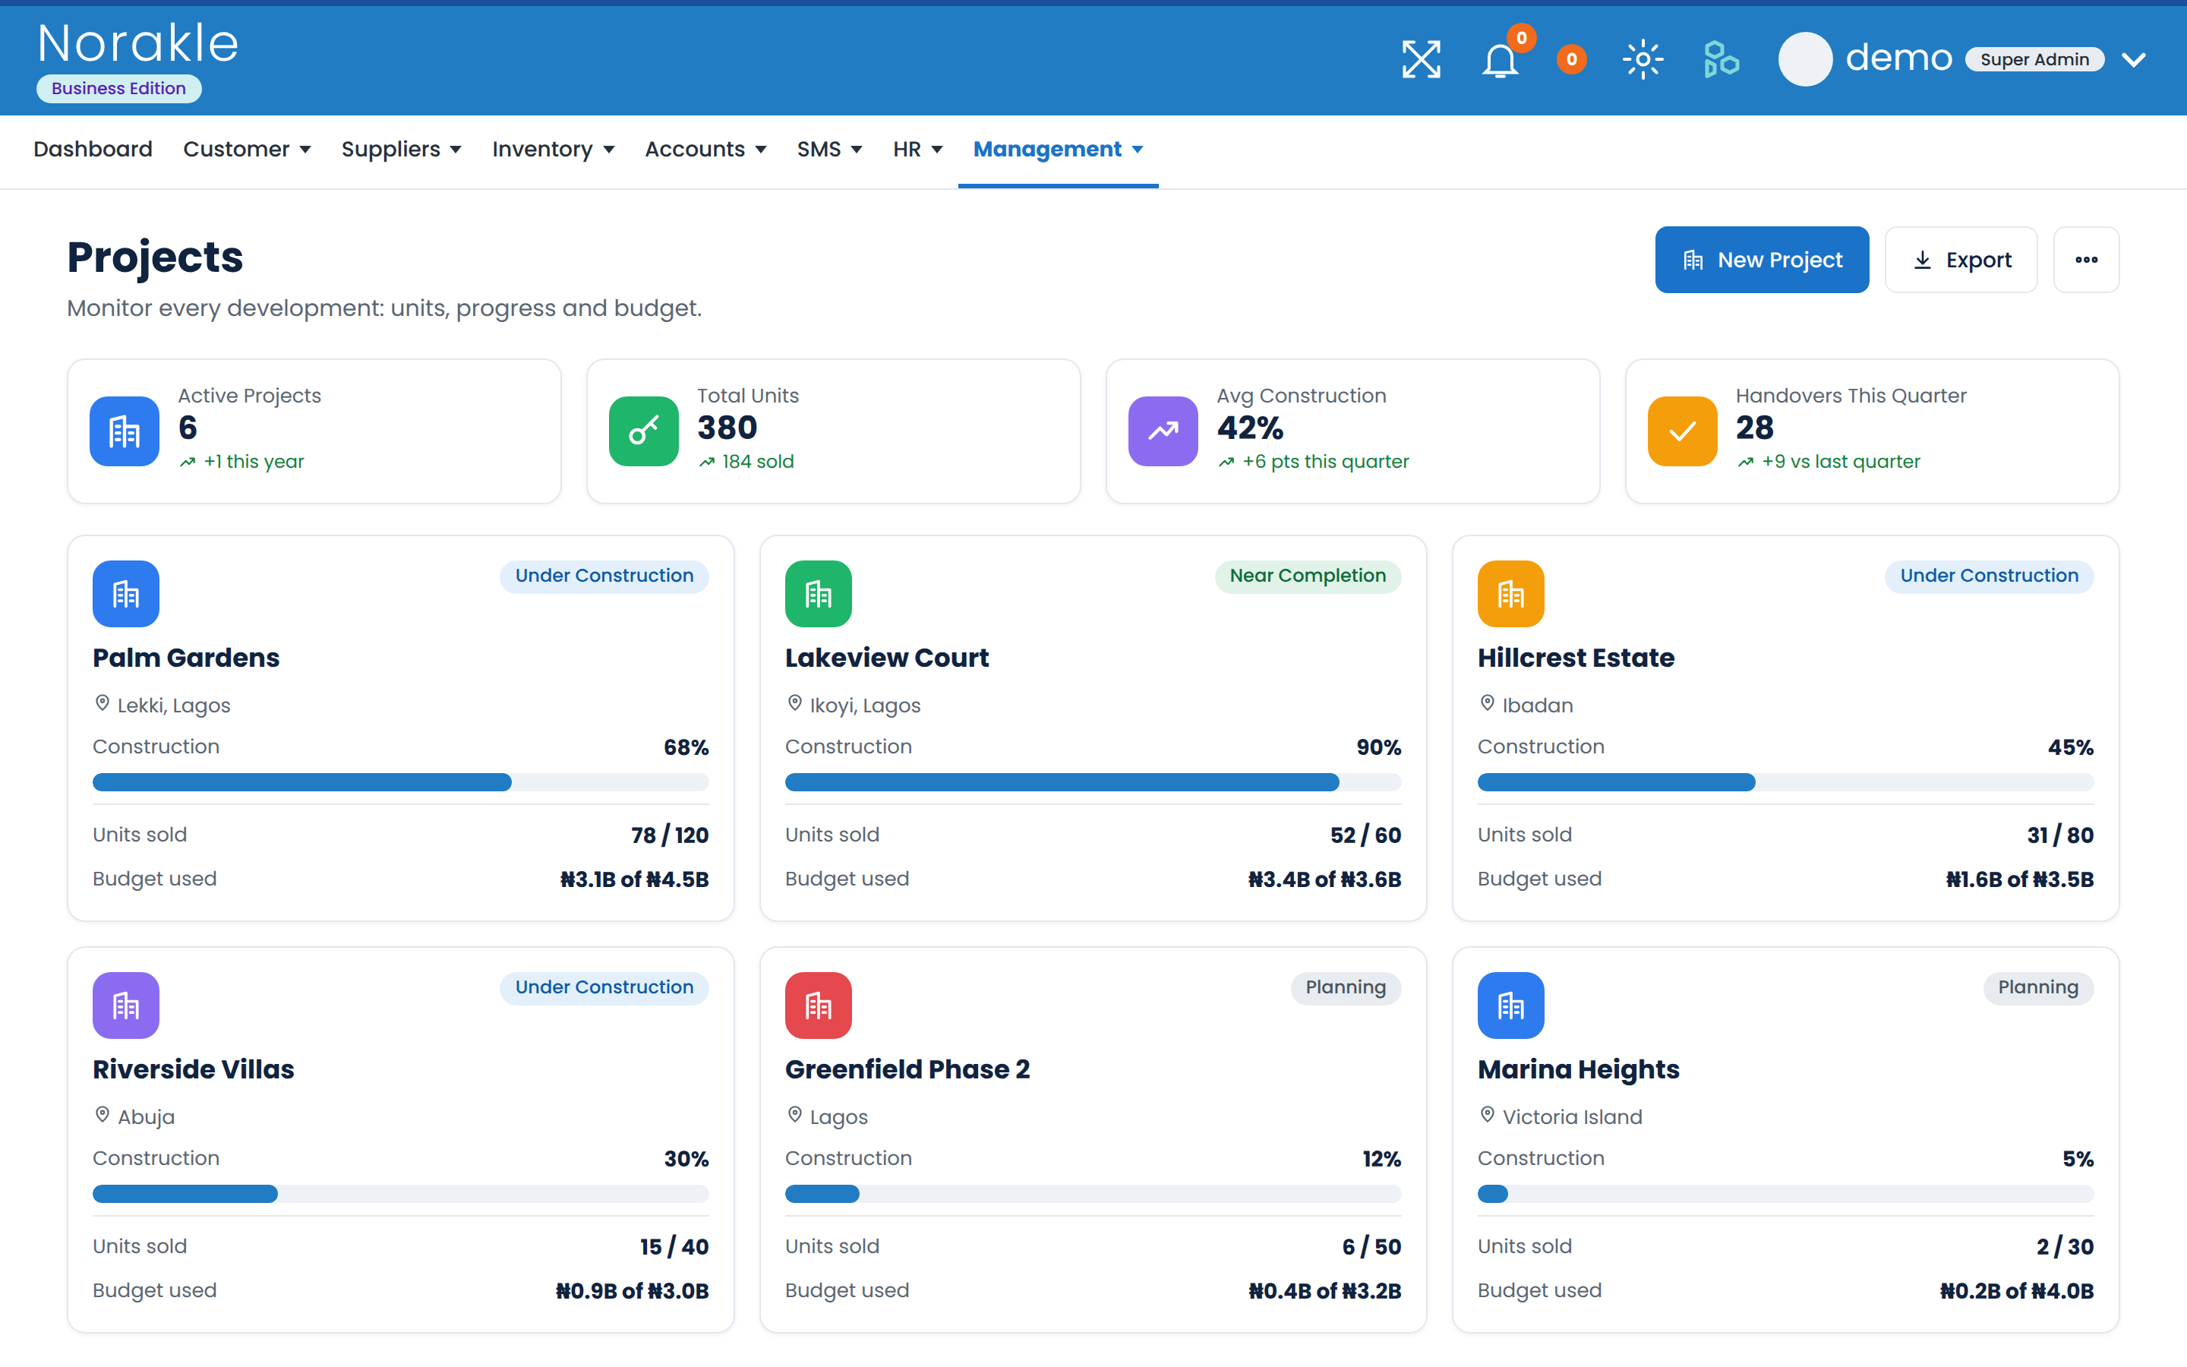Click the Business Edition badge

tap(118, 89)
